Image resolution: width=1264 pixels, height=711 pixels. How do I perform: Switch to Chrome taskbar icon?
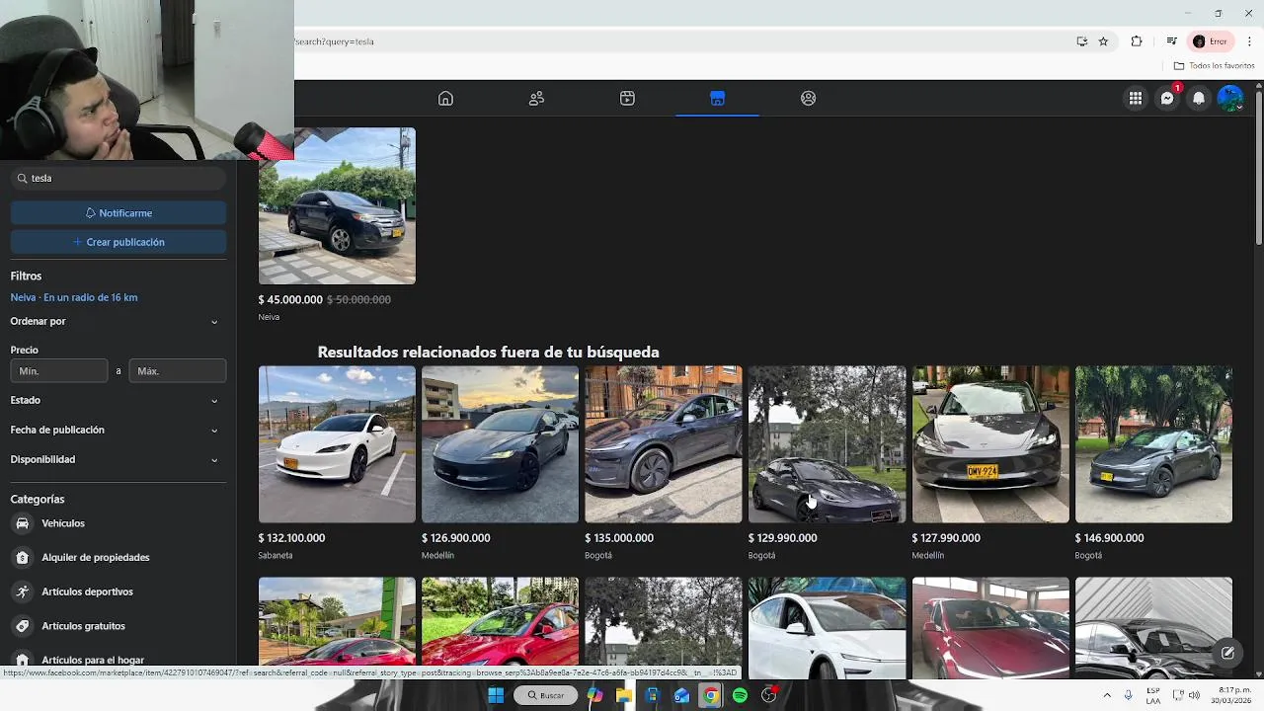click(710, 695)
